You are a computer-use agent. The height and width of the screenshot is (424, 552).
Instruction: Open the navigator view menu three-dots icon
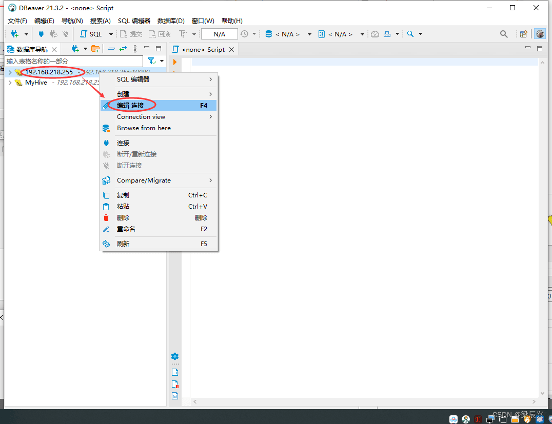pyautogui.click(x=135, y=49)
